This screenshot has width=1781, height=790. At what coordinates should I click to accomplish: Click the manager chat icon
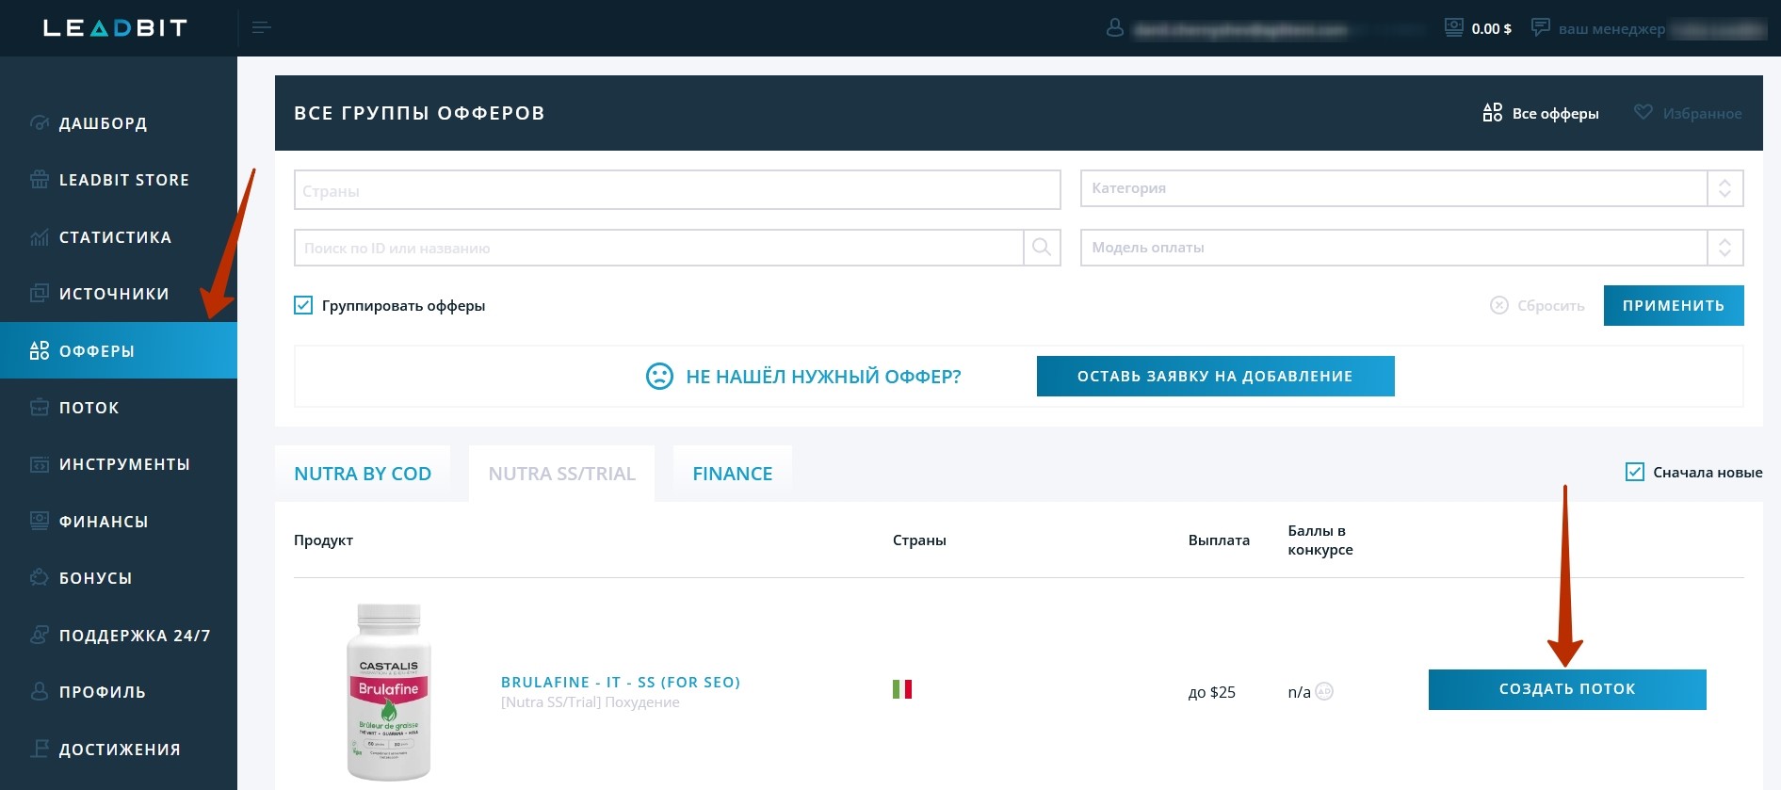[x=1541, y=27]
